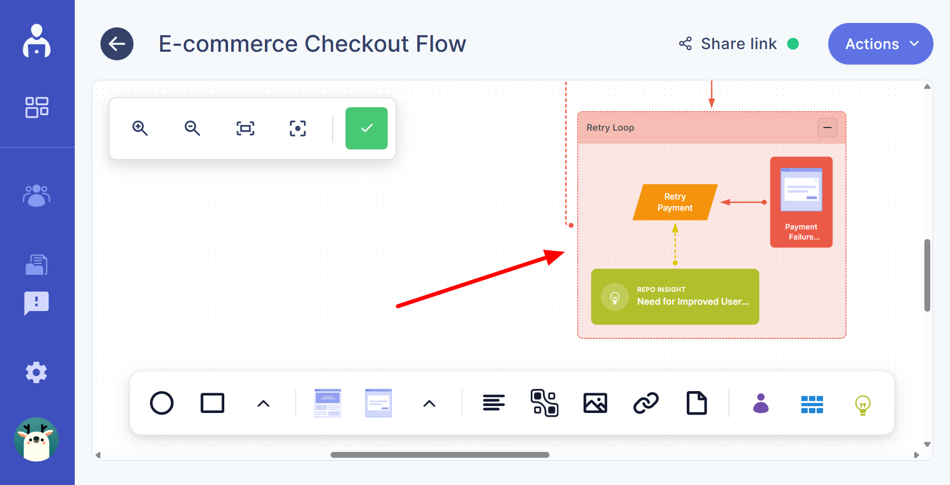
Task: Collapse the Retry Loop group
Action: point(827,128)
